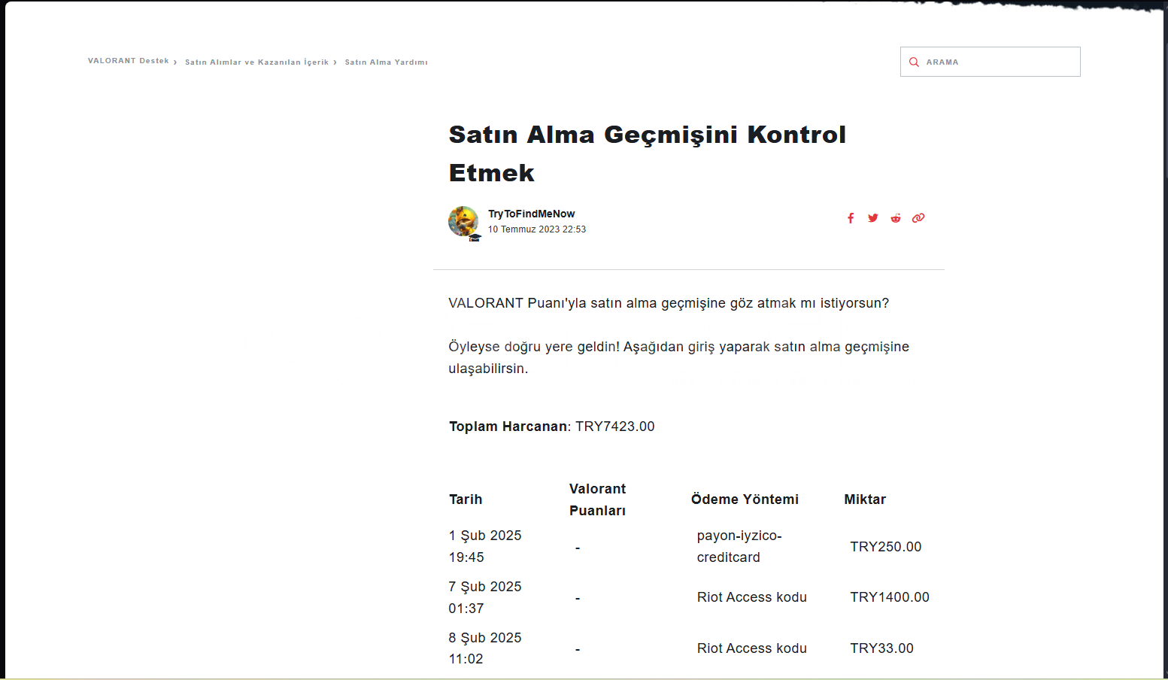This screenshot has height=680, width=1168.
Task: Select the amount TRY33.00
Action: 882,648
